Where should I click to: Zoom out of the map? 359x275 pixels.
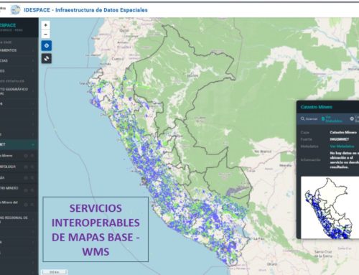(46, 34)
